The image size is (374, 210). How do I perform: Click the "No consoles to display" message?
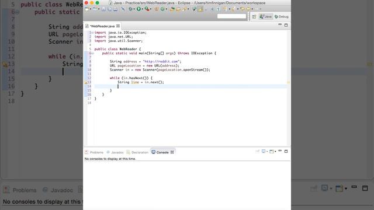coord(110,159)
